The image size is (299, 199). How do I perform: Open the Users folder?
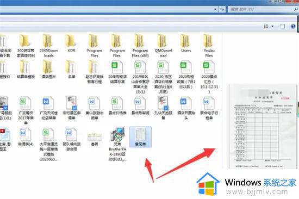tap(186, 43)
